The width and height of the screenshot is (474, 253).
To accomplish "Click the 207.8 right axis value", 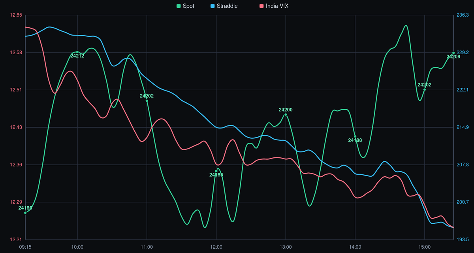I will click(463, 165).
